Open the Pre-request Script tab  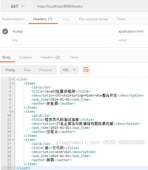tap(94, 19)
